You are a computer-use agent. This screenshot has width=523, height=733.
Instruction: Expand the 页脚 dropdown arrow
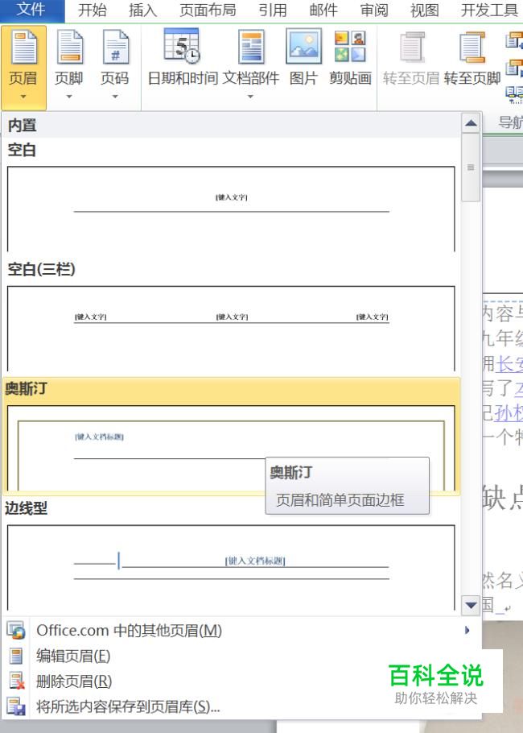pyautogui.click(x=69, y=97)
